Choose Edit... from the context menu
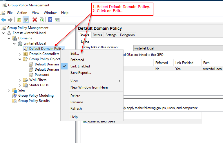The height and width of the screenshot is (143, 223). tap(75, 54)
